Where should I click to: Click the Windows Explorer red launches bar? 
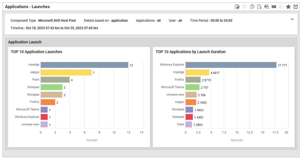coord(44,117)
